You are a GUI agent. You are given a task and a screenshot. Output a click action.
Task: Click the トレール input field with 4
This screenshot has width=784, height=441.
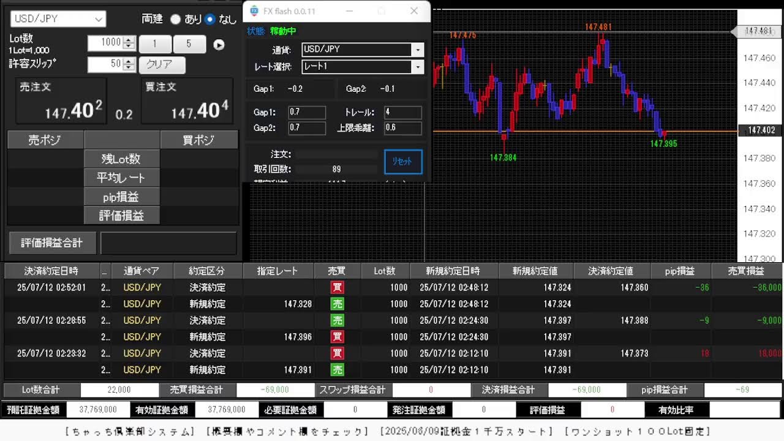[402, 112]
